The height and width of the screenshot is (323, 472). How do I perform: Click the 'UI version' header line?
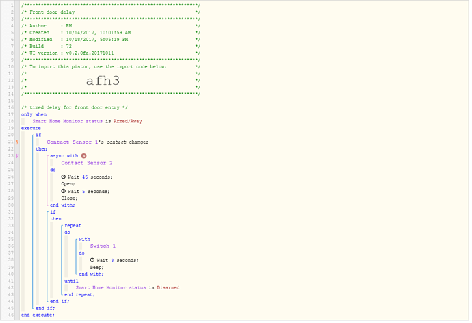(x=110, y=53)
